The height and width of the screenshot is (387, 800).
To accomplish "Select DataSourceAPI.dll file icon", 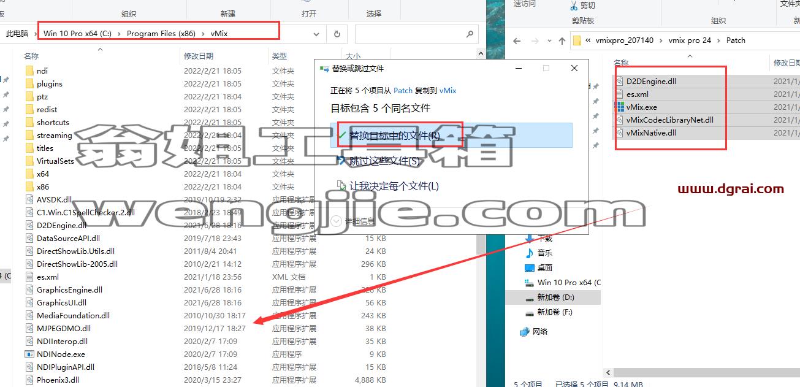I will [29, 239].
